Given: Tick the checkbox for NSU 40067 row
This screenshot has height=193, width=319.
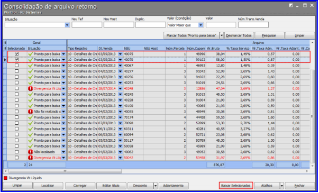Looking at the screenshot, I should click(17, 66).
